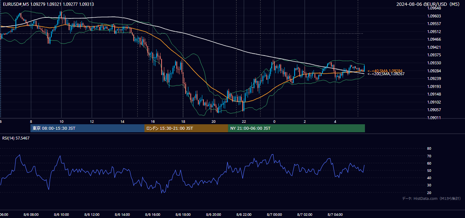
Task: Click price axis value 1.09102
Action: (434, 102)
